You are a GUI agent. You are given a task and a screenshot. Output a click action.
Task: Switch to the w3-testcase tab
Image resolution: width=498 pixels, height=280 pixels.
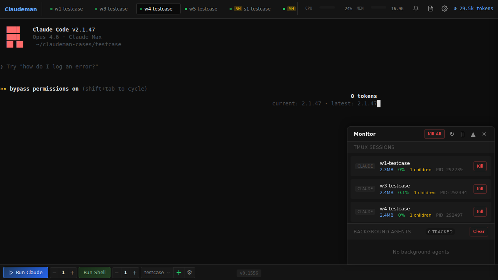pyautogui.click(x=111, y=9)
